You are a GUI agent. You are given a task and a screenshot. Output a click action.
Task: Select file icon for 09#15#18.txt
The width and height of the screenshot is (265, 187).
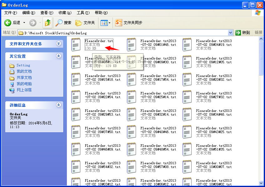point(76,79)
